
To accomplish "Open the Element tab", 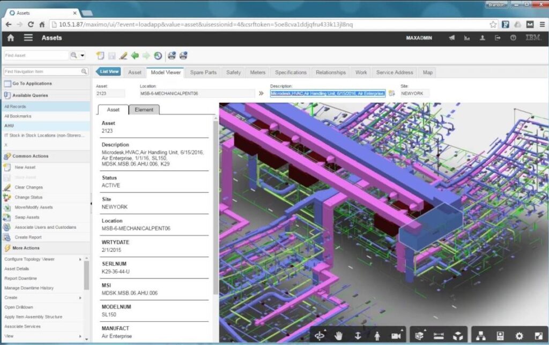I will click(x=144, y=109).
